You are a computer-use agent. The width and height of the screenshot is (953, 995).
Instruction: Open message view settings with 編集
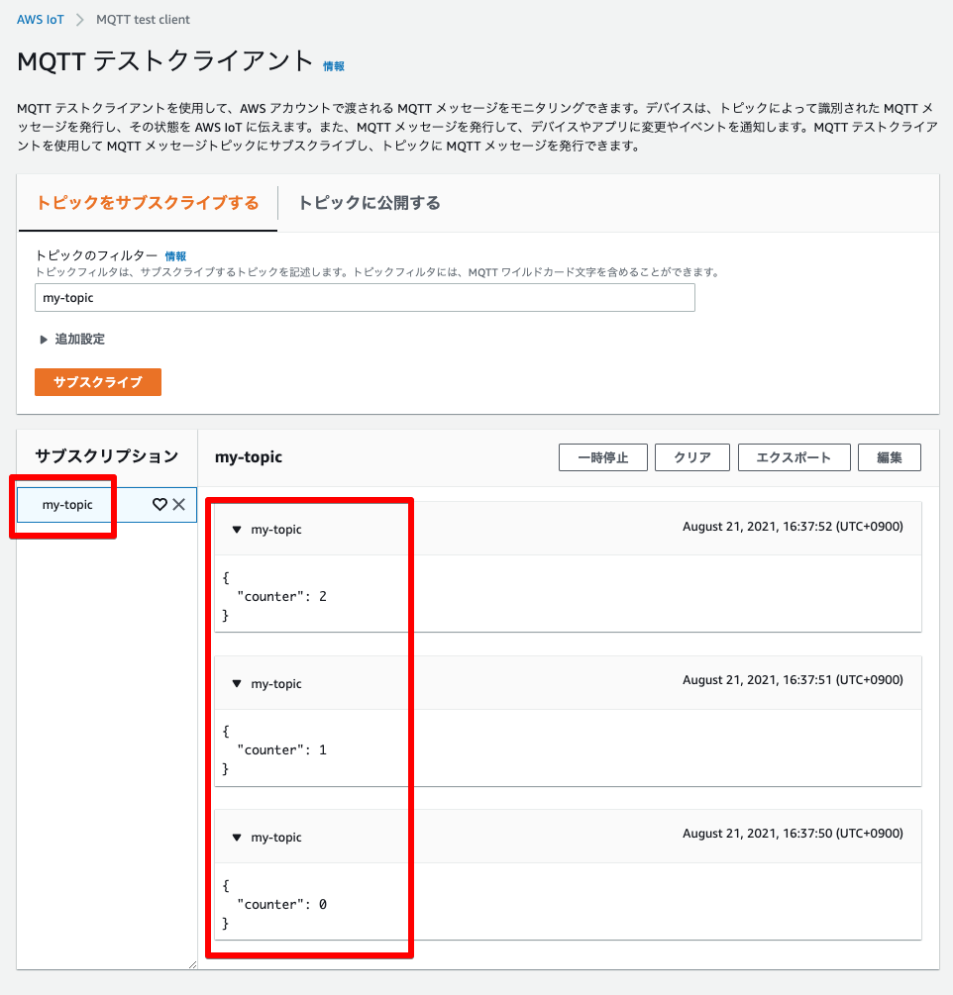889,456
